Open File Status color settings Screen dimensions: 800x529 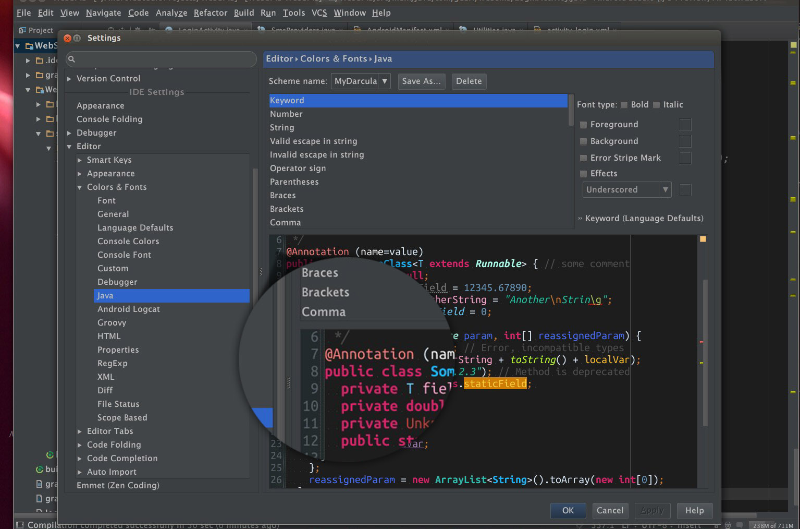118,404
